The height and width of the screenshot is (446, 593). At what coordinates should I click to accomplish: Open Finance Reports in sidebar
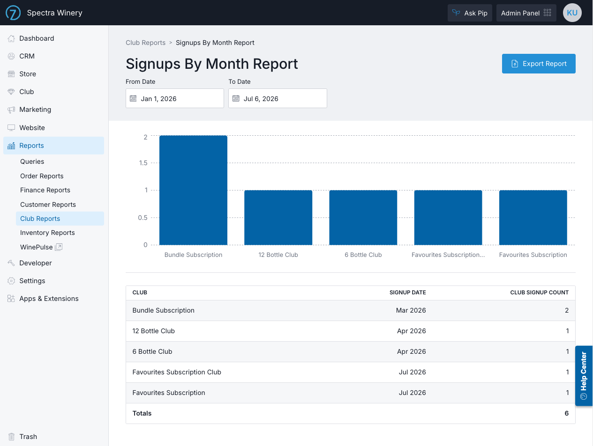(60, 190)
